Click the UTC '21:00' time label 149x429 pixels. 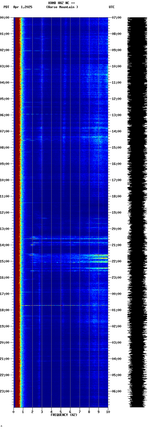(x=116, y=245)
